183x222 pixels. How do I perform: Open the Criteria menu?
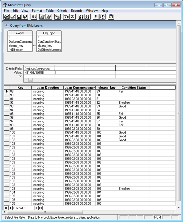[x=62, y=11]
